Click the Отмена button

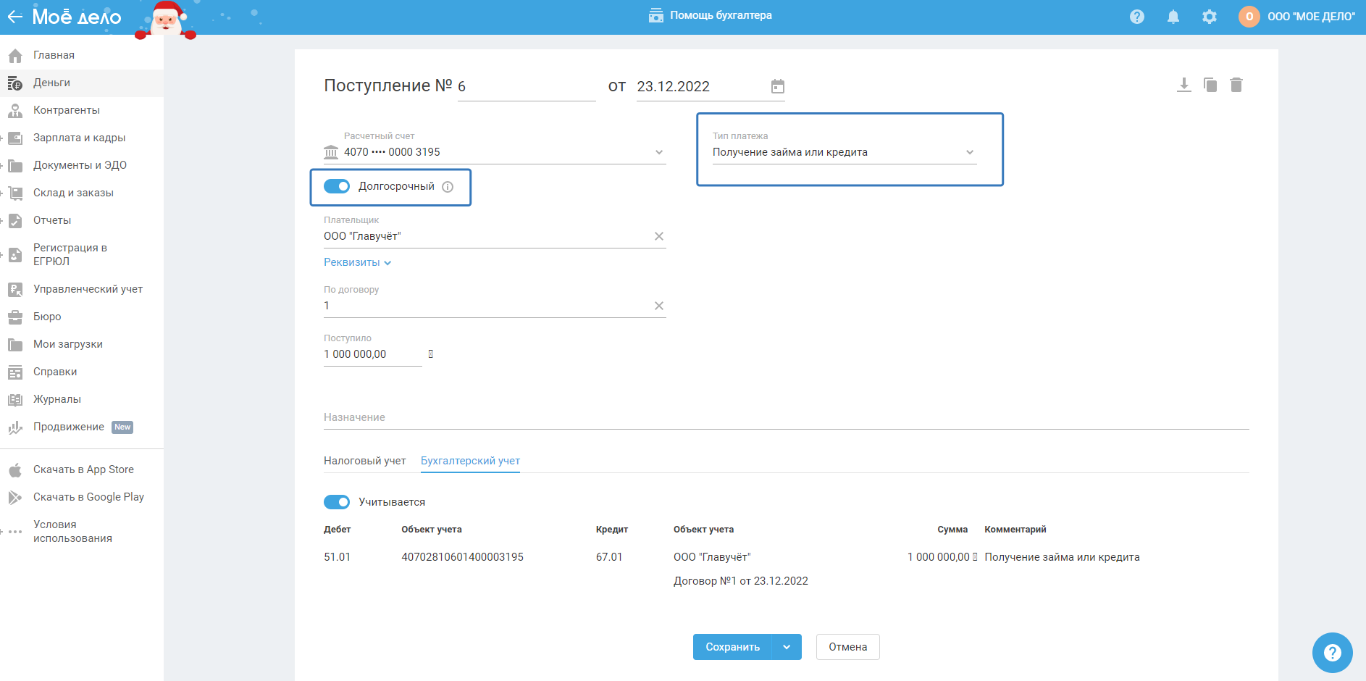847,647
